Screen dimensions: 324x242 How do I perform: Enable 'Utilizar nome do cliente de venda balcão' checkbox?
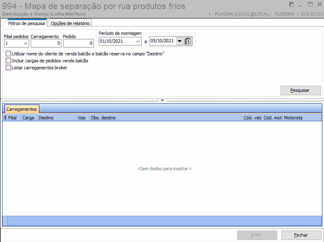point(8,54)
